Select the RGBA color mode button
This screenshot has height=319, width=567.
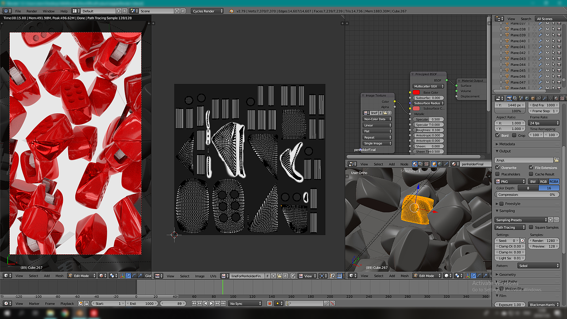(554, 181)
